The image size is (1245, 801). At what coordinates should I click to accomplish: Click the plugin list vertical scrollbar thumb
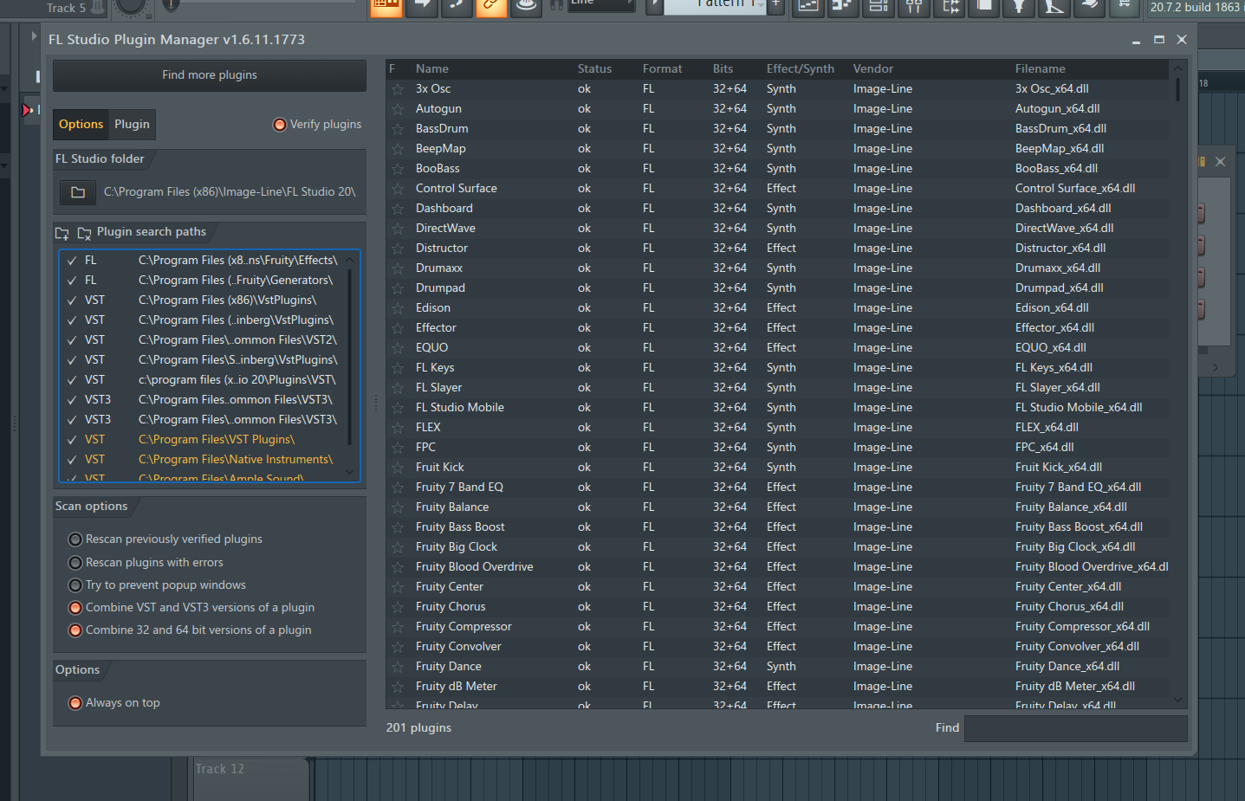(x=1177, y=90)
